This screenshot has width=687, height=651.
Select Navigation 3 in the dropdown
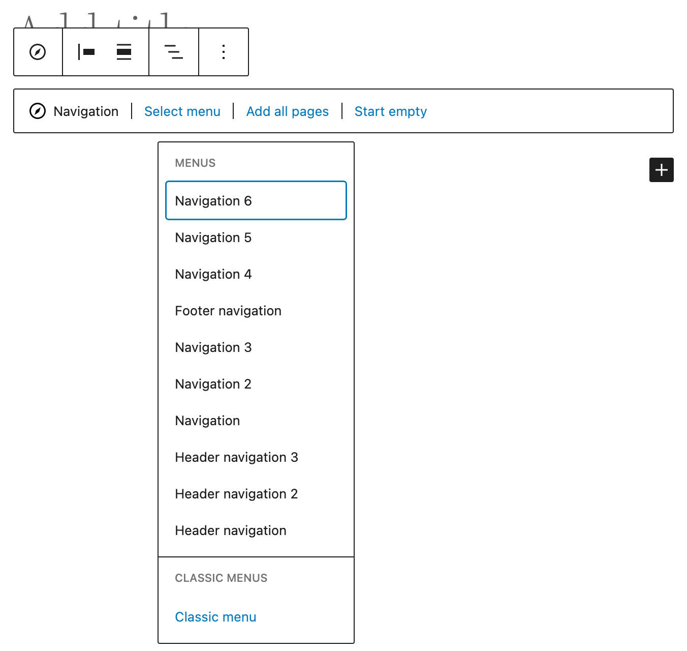click(213, 347)
